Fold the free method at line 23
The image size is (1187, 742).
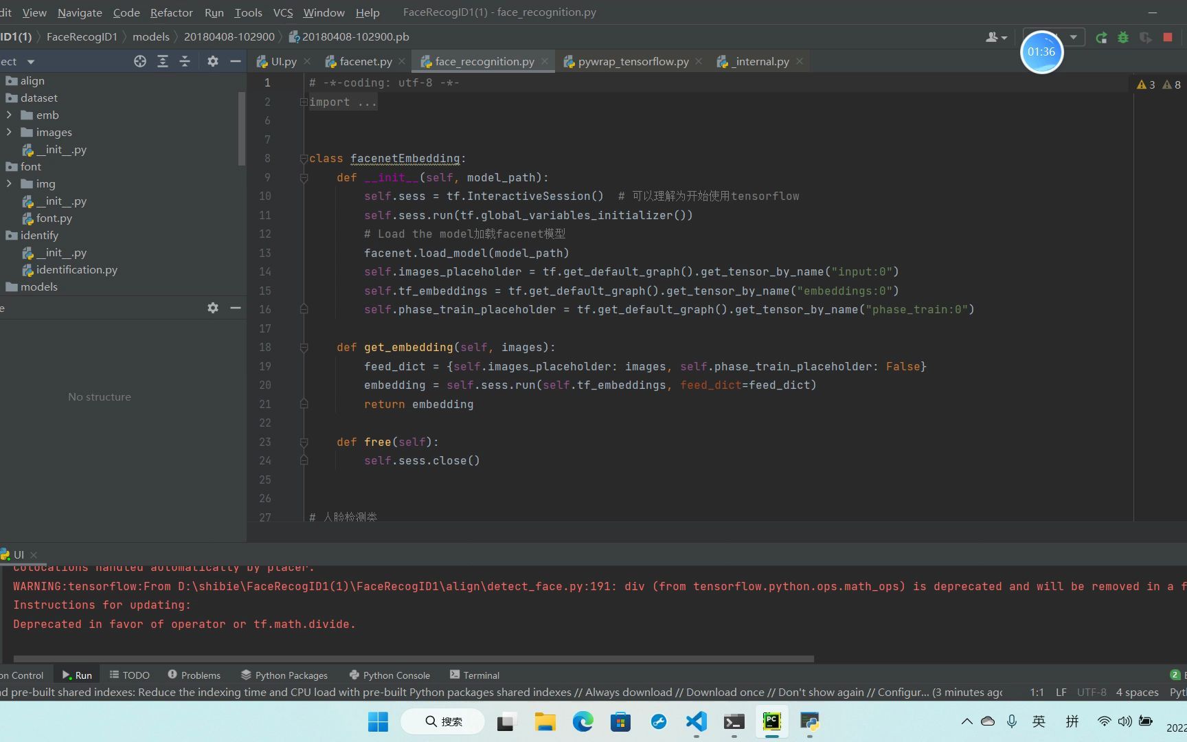pyautogui.click(x=303, y=442)
